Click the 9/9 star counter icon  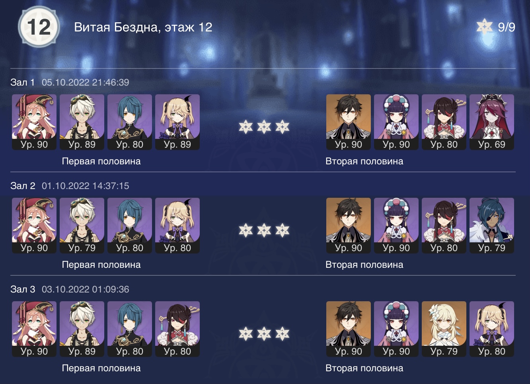click(485, 27)
